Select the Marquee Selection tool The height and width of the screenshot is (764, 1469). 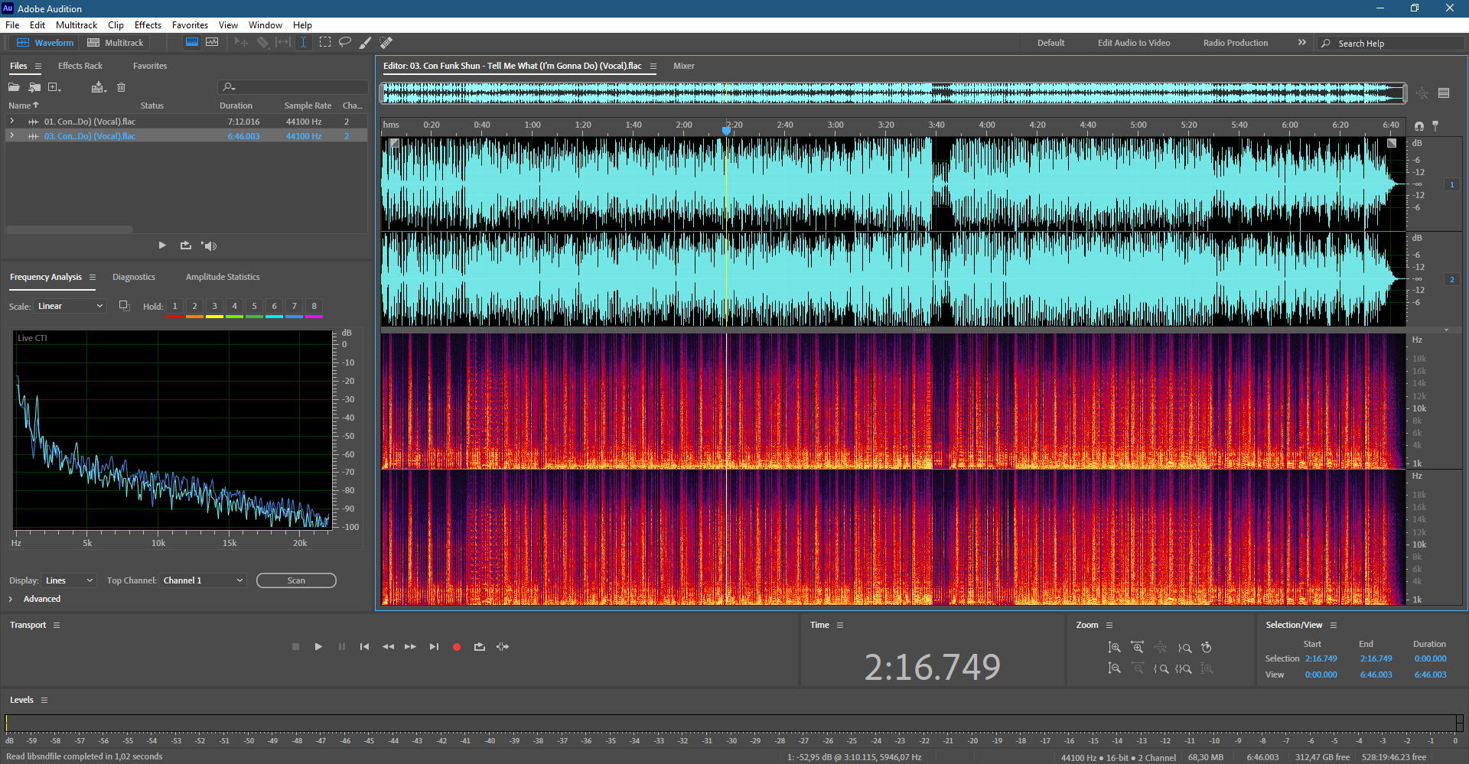[325, 43]
